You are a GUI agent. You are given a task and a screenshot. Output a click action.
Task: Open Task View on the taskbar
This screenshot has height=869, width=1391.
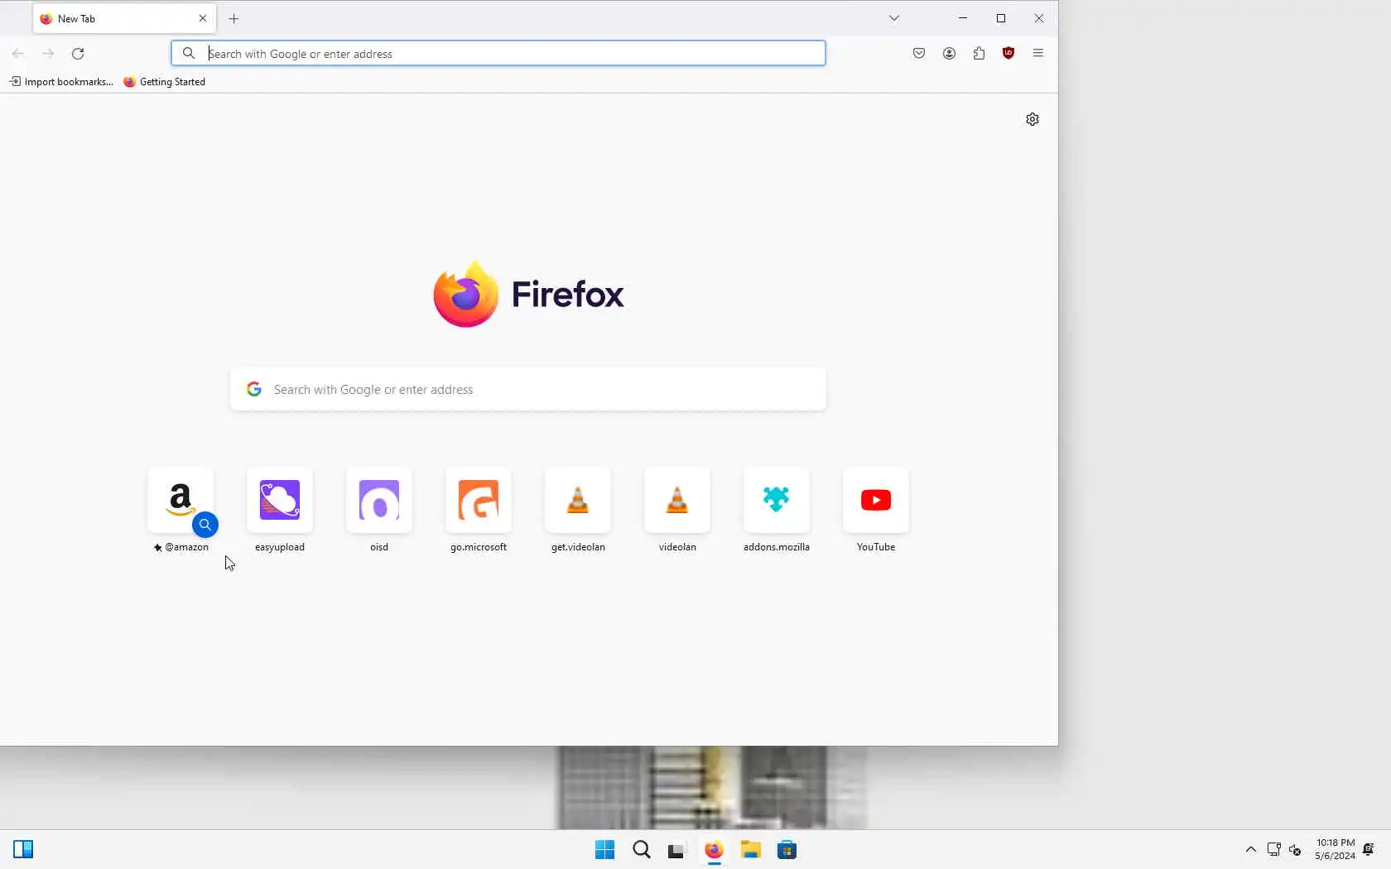(677, 850)
